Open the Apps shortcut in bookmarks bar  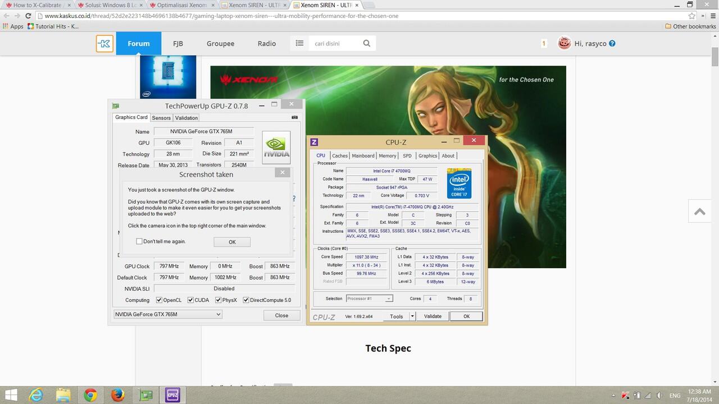pyautogui.click(x=13, y=26)
